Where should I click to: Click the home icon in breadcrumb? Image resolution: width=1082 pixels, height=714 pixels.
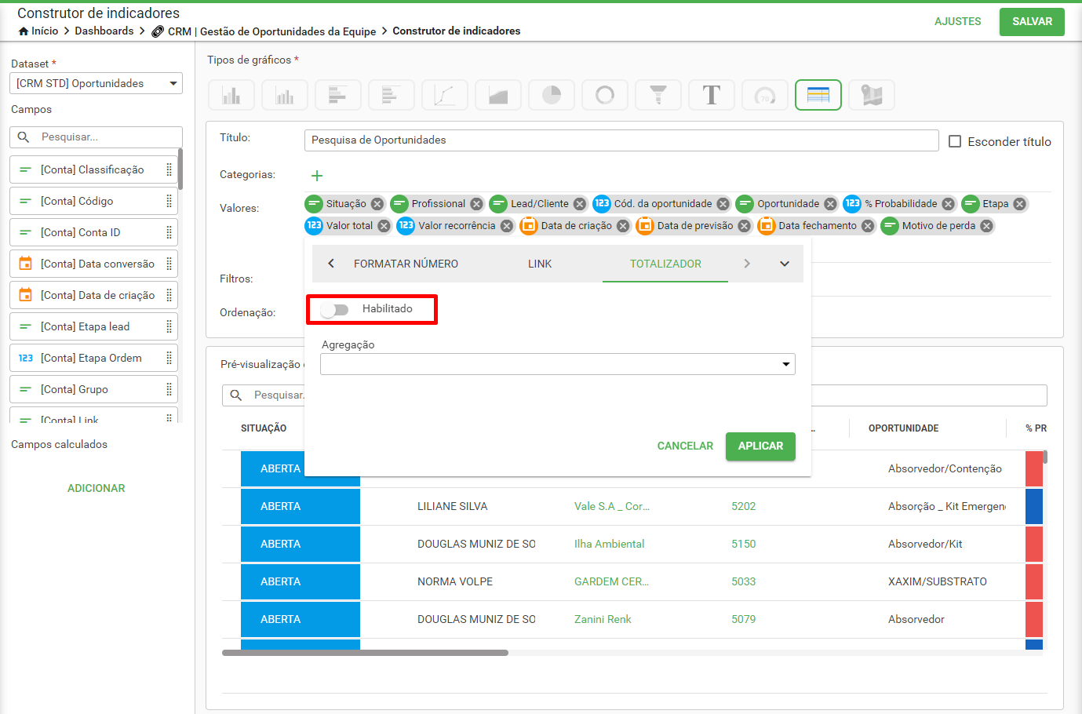[x=24, y=31]
